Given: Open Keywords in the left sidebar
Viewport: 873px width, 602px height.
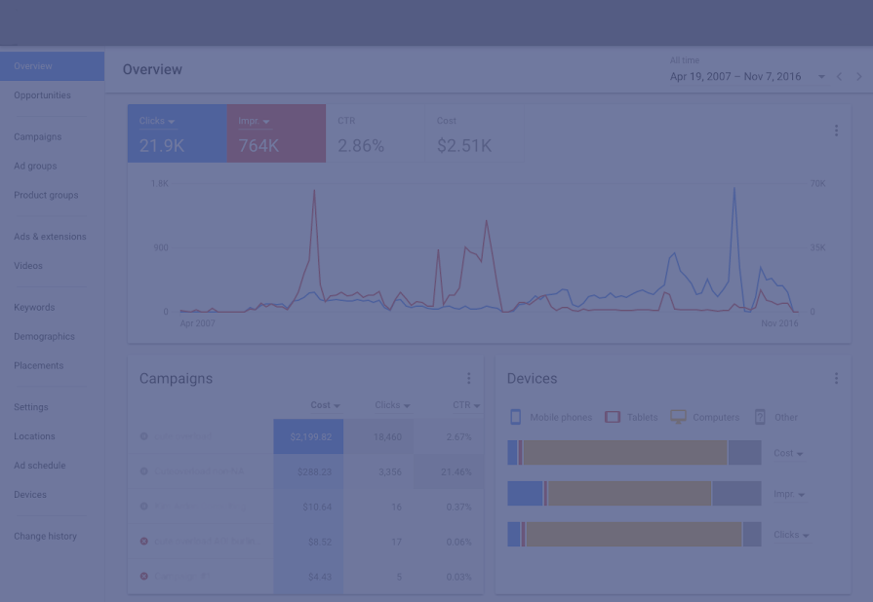Looking at the screenshot, I should tap(34, 308).
